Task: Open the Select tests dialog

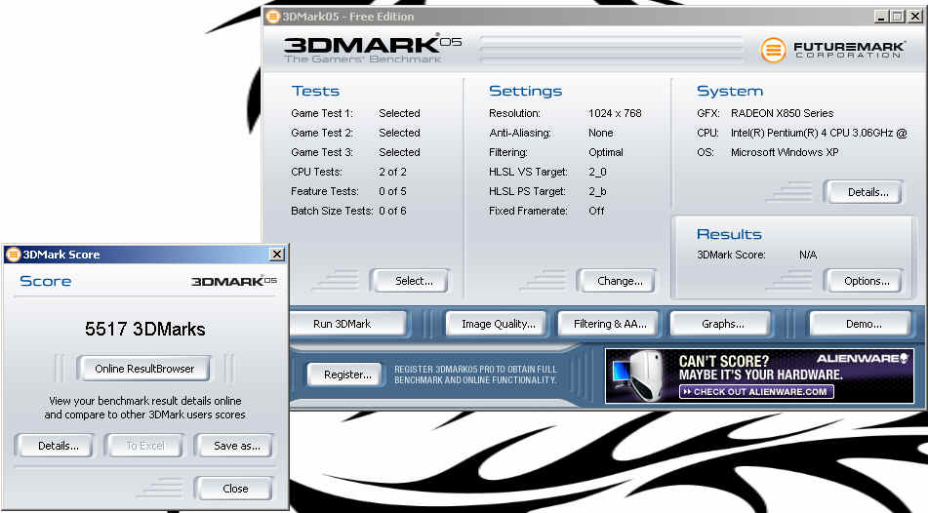Action: pos(409,281)
